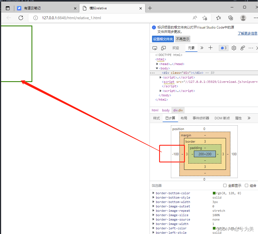Viewport: 258px width, 234px height.
Task: Open the DOM 断点 tab
Action: tap(222, 118)
